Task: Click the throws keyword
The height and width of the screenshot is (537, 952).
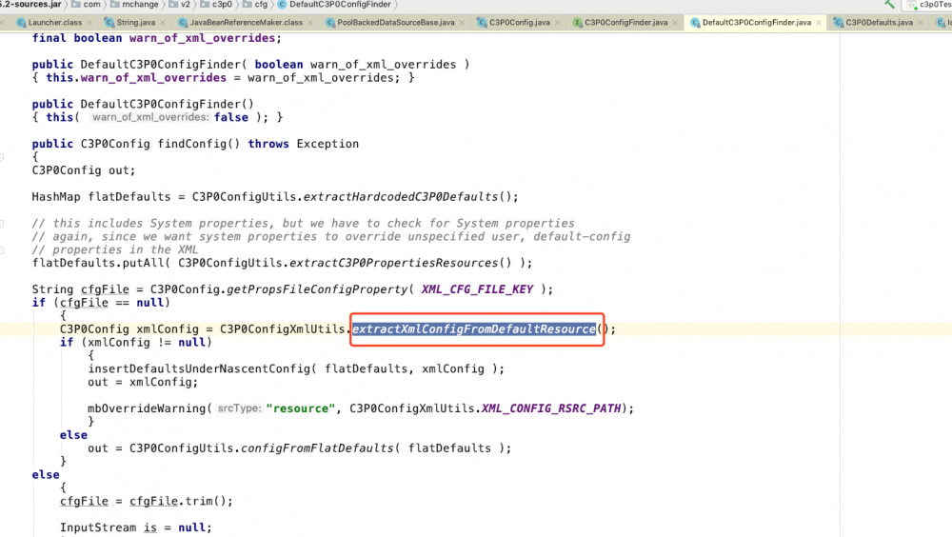Action: point(268,144)
